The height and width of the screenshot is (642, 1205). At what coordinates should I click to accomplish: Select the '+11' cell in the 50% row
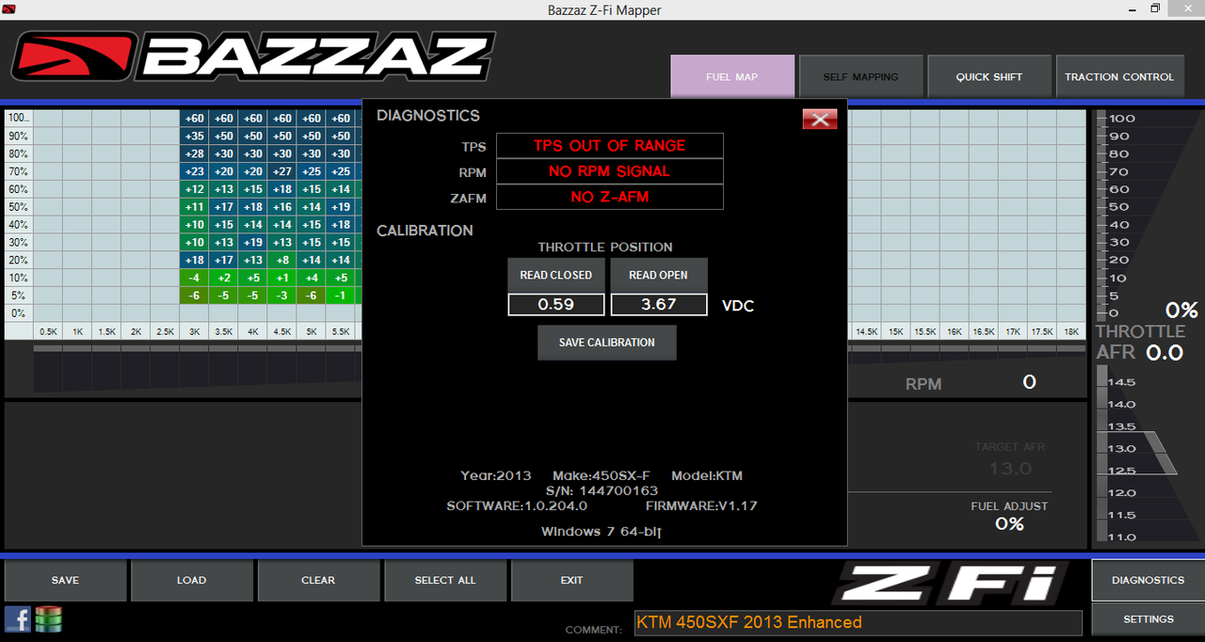tap(195, 207)
